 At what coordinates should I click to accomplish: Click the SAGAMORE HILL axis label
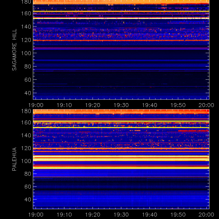pyautogui.click(x=14, y=50)
